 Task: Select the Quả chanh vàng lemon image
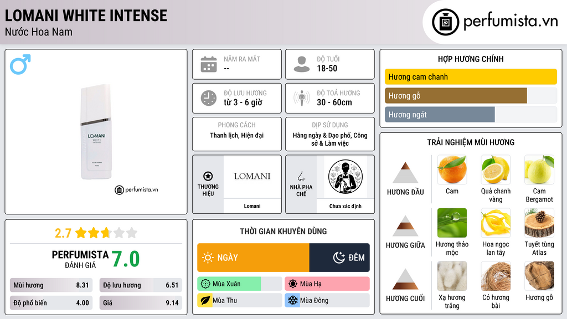point(496,169)
